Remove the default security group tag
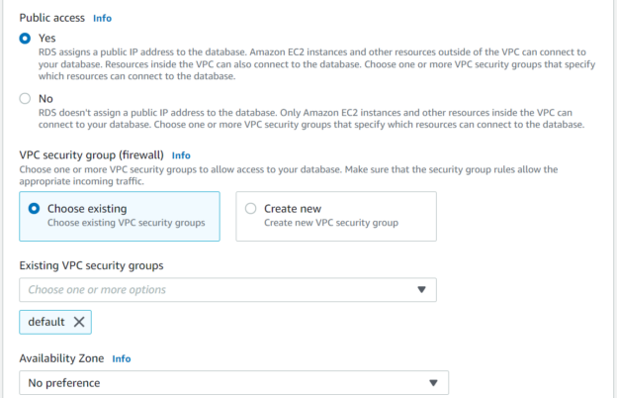 [x=79, y=322]
